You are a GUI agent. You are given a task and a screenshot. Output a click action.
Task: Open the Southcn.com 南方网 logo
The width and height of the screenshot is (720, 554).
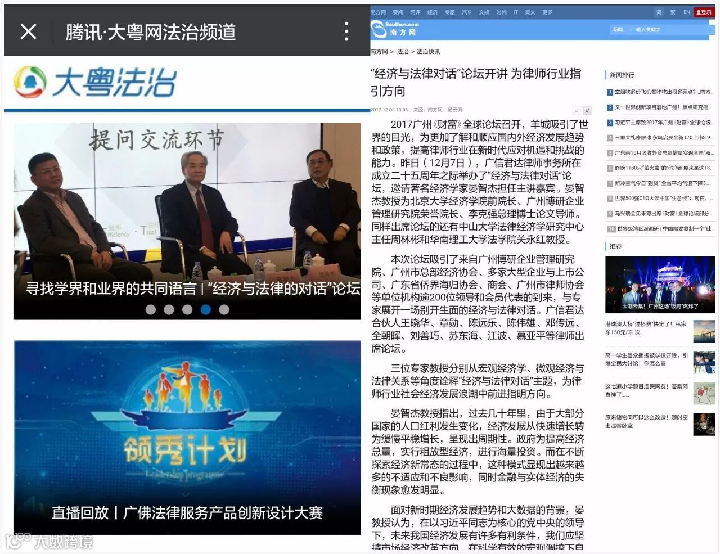pyautogui.click(x=396, y=29)
